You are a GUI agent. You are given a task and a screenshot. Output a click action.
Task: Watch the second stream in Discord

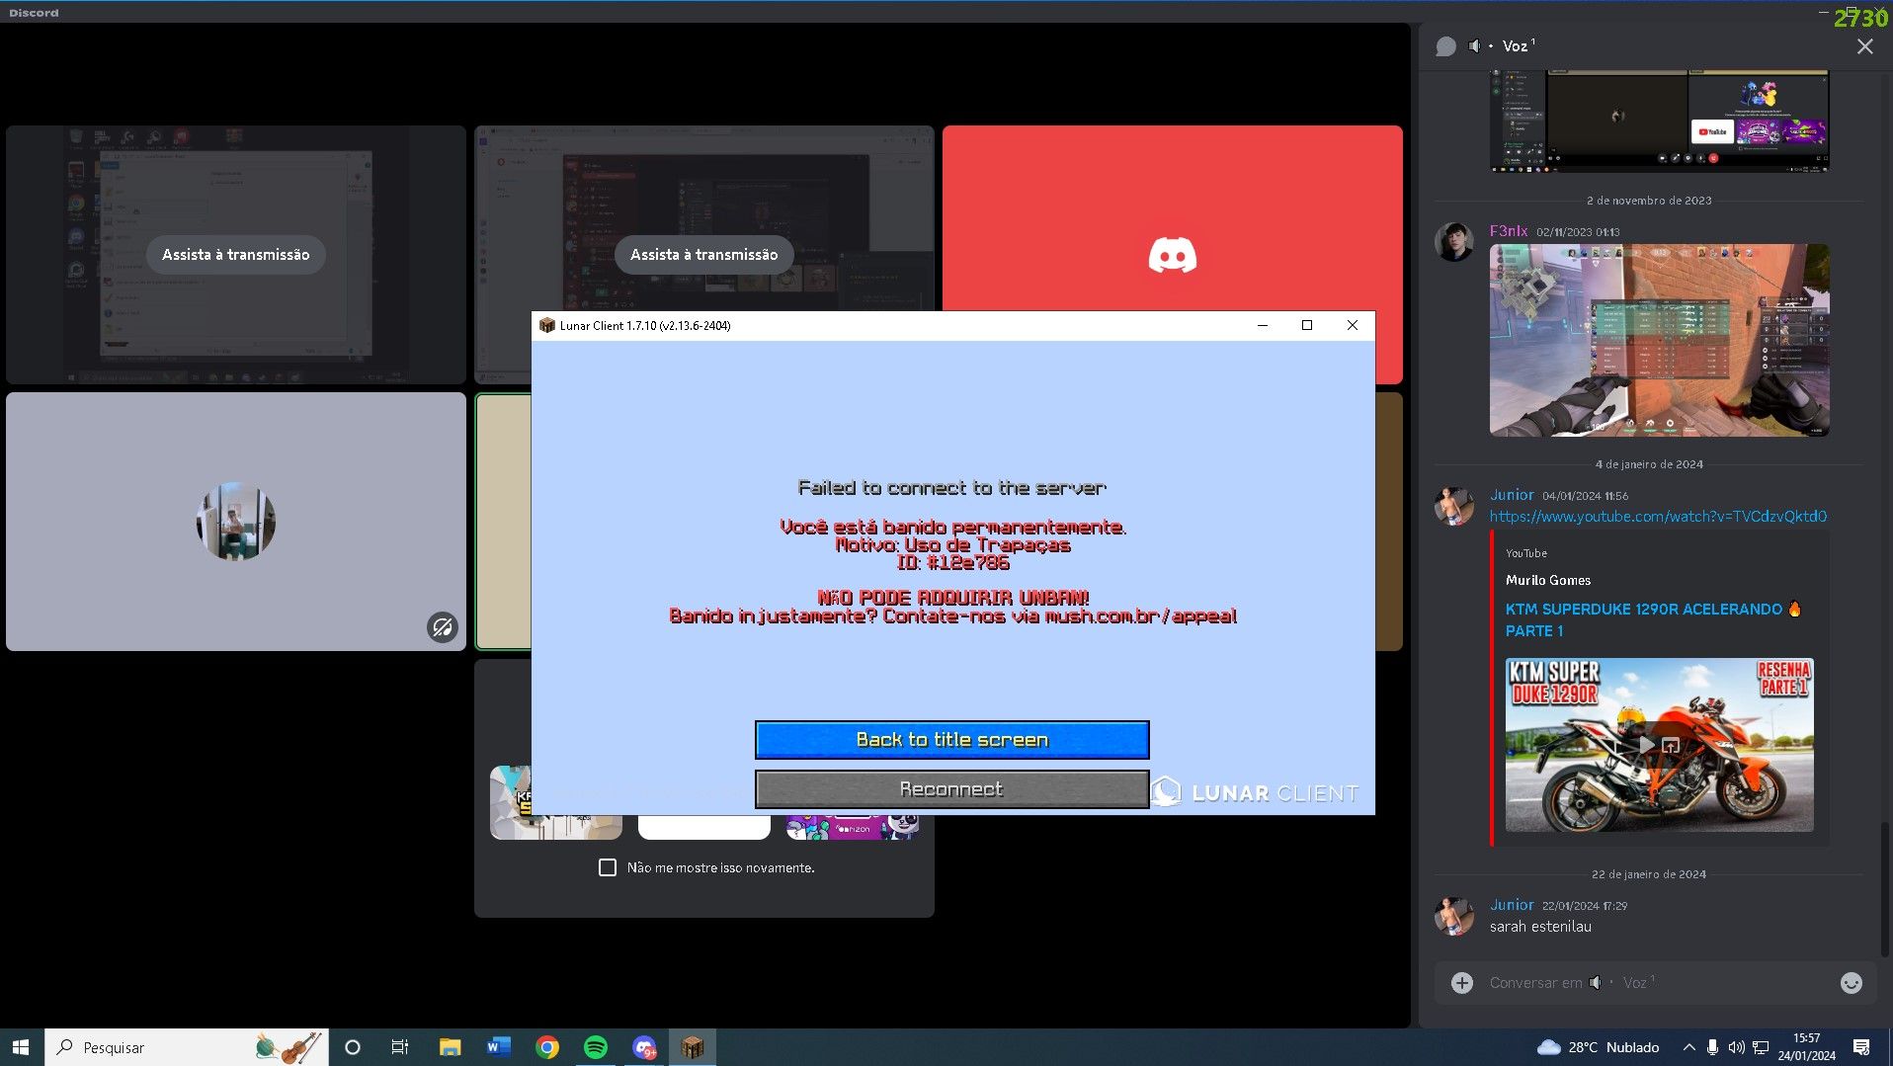point(703,254)
